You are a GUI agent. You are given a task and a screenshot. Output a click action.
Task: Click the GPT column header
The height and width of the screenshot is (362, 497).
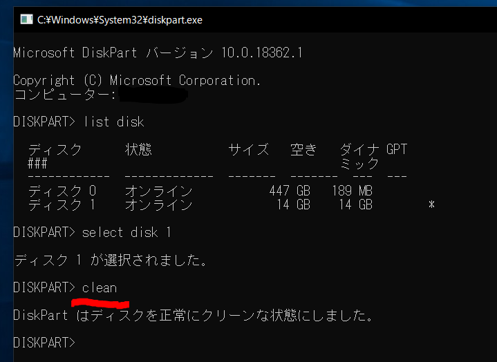397,149
